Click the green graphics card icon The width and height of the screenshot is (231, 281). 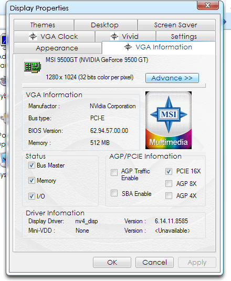[x=33, y=67]
